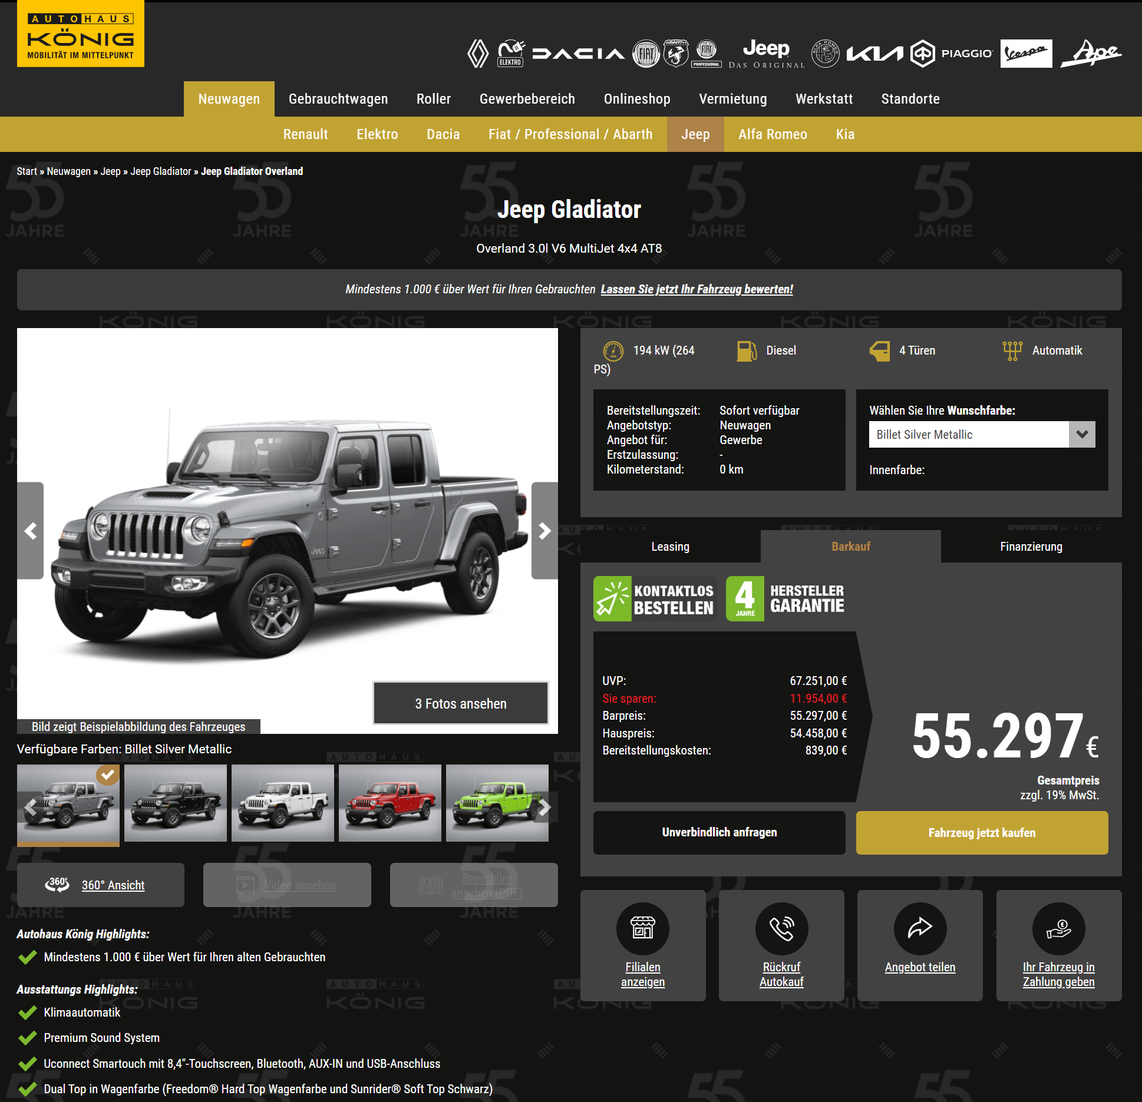This screenshot has width=1142, height=1102.
Task: Switch to the Finanzierung tab
Action: 1031,547
